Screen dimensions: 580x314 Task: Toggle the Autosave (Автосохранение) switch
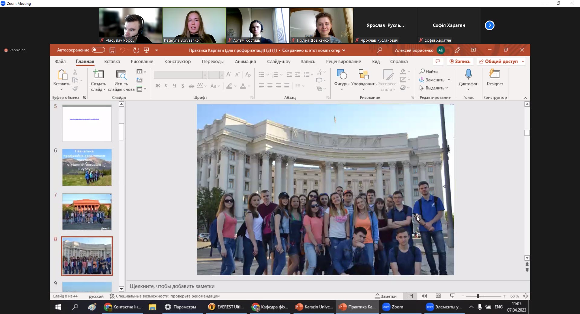pyautogui.click(x=98, y=50)
